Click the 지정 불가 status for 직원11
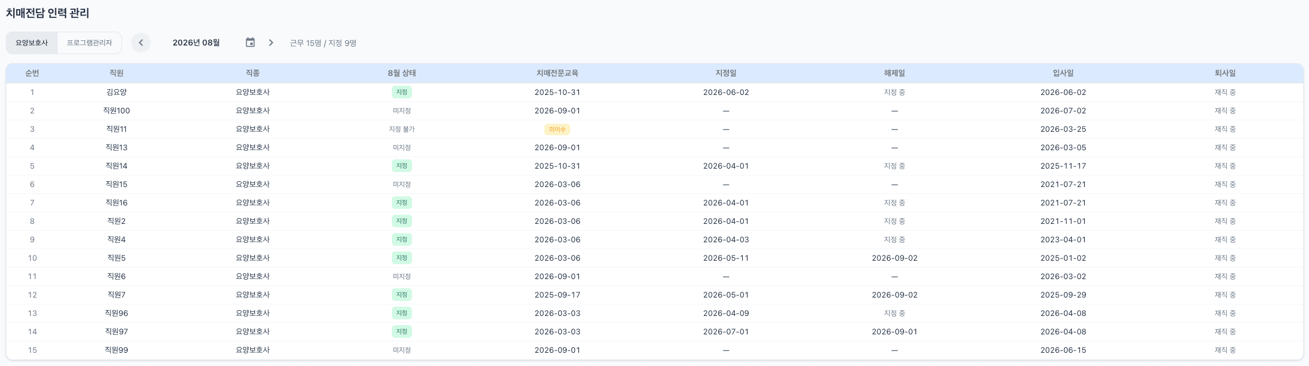Image resolution: width=1309 pixels, height=366 pixels. (x=402, y=129)
